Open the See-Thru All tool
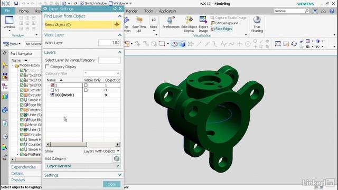Viewport: 338px width, 190px height. point(139,24)
